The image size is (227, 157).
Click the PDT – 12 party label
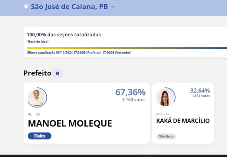click(163, 114)
